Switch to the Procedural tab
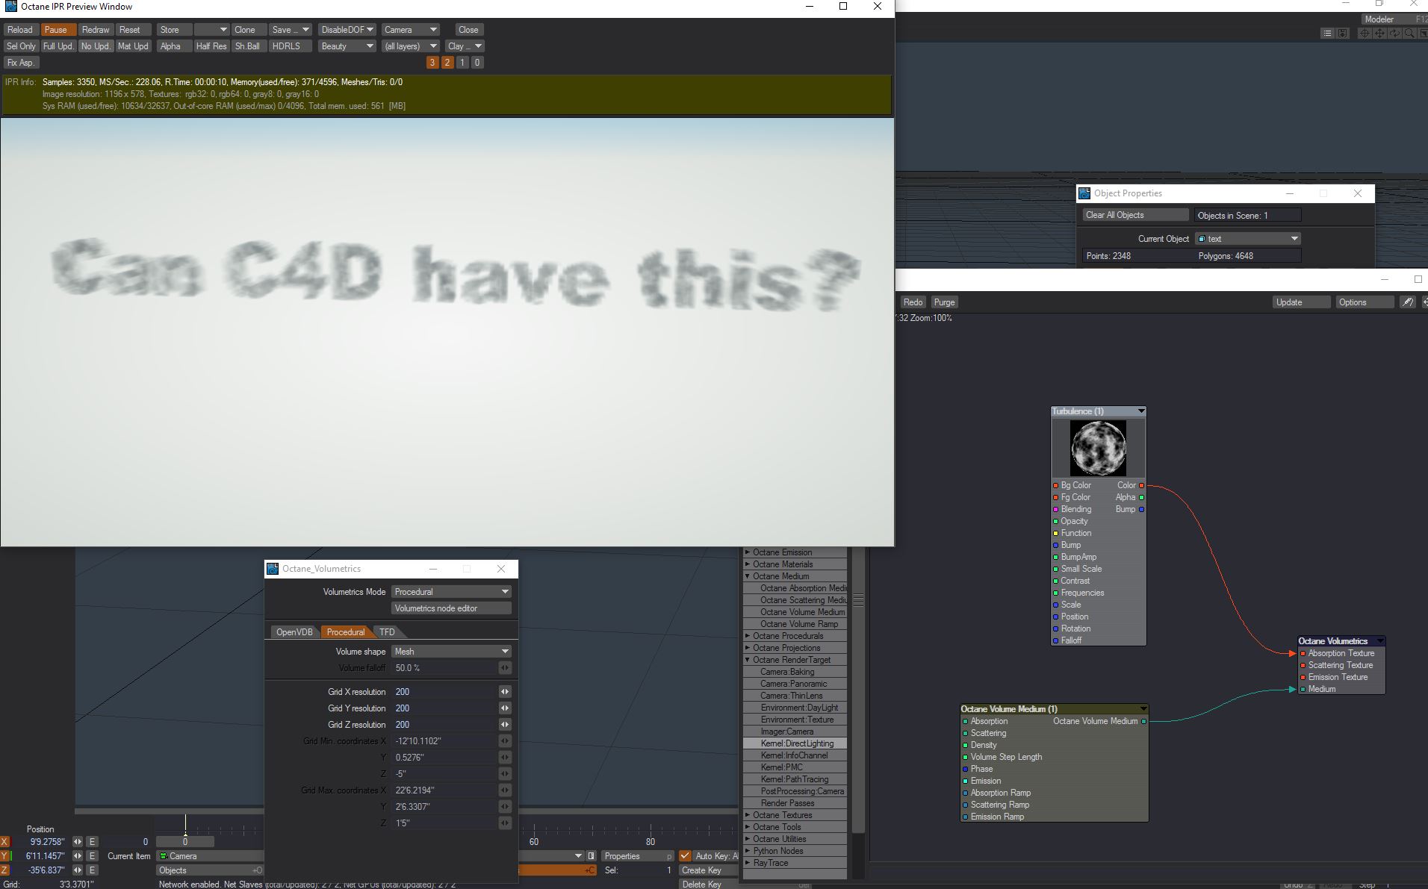This screenshot has width=1428, height=889. tap(346, 632)
